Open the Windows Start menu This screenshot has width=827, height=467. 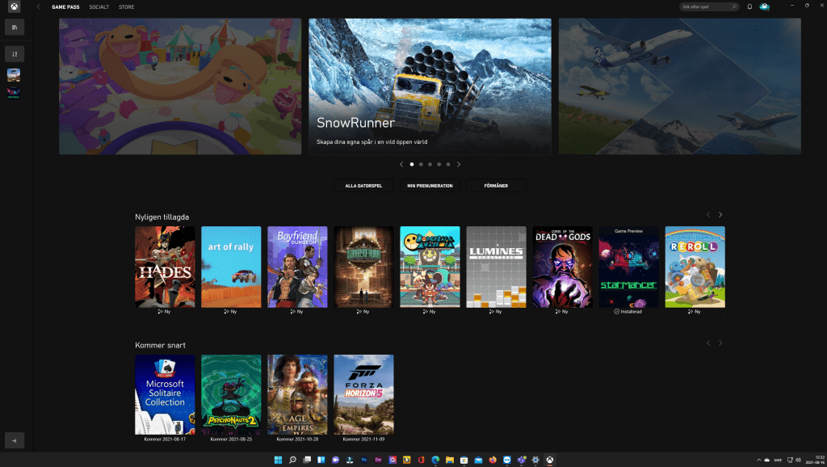[x=278, y=461]
